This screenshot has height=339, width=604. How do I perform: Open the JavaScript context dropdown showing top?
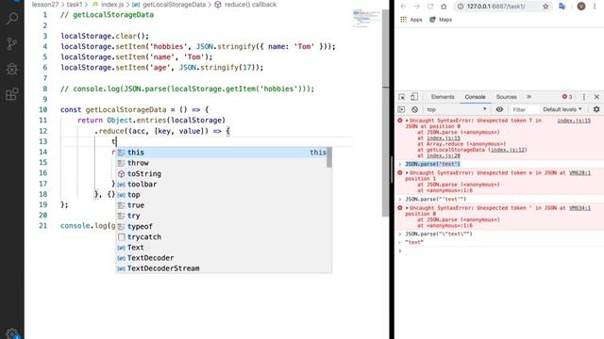[x=457, y=109]
